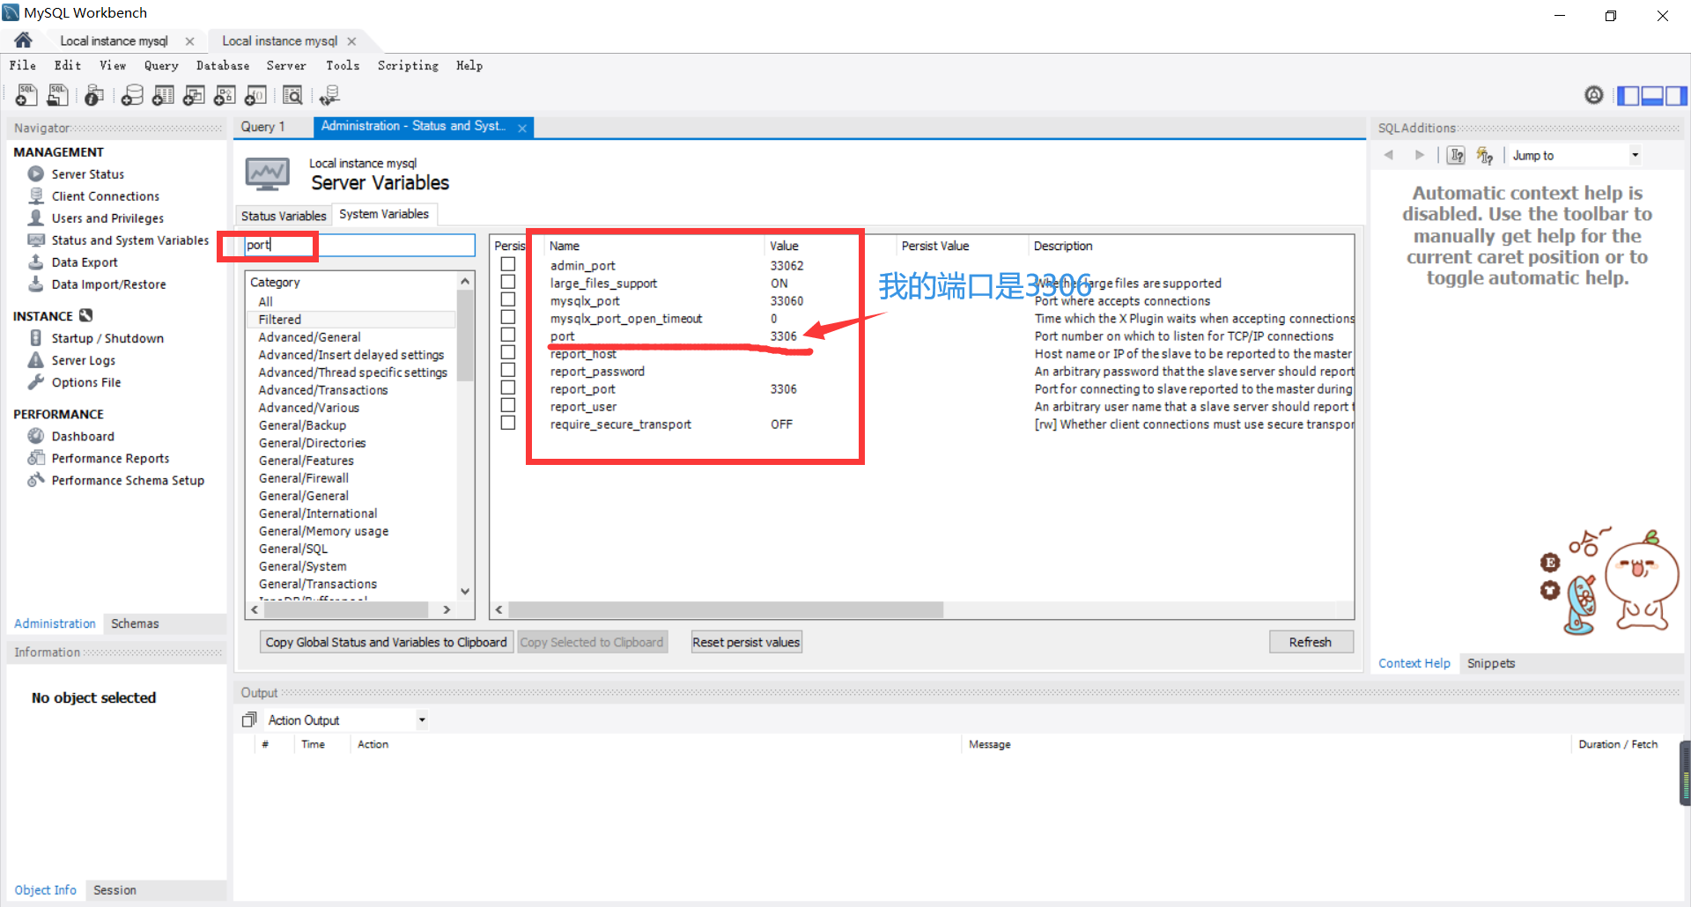Open performance Dashboard

[x=82, y=436]
